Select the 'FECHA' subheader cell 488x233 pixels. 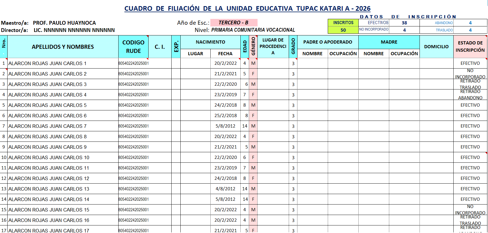(x=225, y=53)
